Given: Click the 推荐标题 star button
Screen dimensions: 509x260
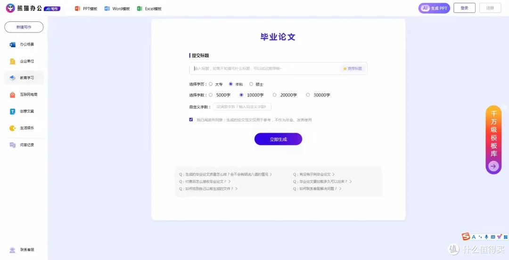Looking at the screenshot, I should pos(352,68).
